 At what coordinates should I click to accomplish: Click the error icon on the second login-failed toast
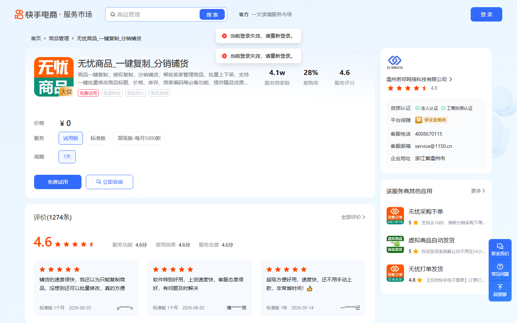click(x=224, y=56)
